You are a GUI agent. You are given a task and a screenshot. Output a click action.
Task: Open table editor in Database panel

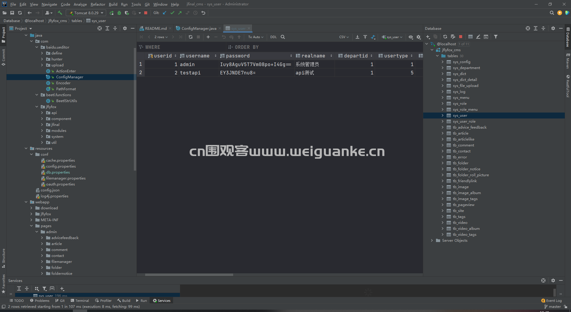pyautogui.click(x=470, y=37)
